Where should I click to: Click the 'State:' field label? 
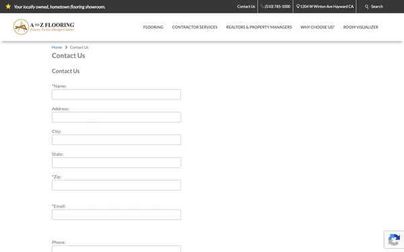[x=57, y=154]
